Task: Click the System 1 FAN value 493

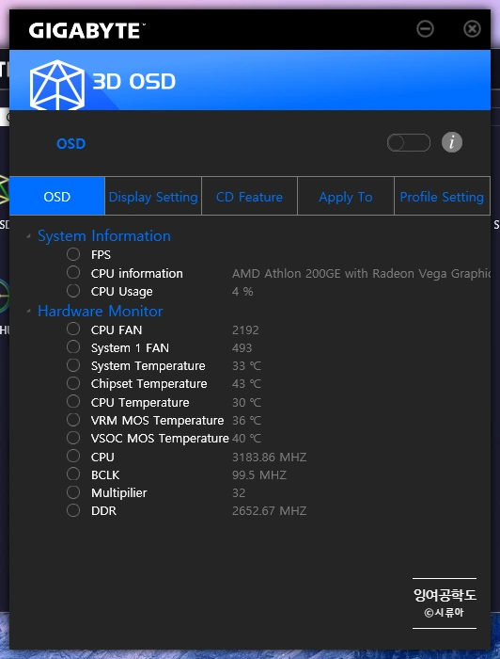Action: pyautogui.click(x=242, y=348)
